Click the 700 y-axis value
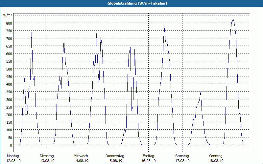263x164 pixels. click(9, 38)
